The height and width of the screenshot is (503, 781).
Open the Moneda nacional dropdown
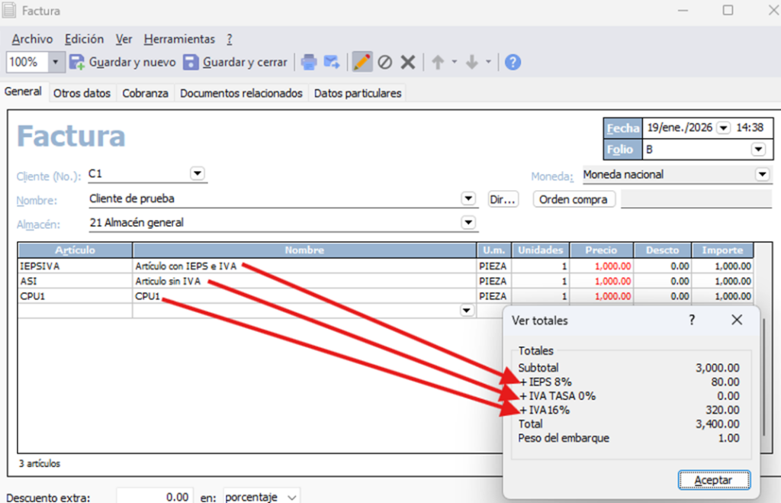pos(762,175)
